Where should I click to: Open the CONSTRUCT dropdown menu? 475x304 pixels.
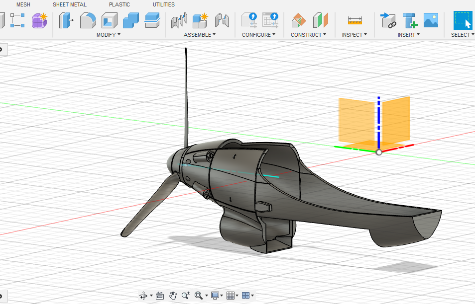coord(308,35)
